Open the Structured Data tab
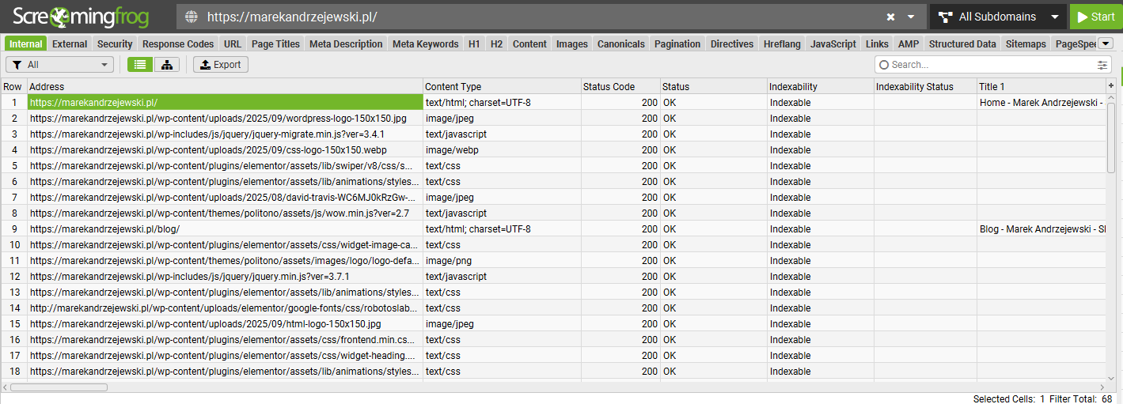The width and height of the screenshot is (1123, 404). [962, 44]
